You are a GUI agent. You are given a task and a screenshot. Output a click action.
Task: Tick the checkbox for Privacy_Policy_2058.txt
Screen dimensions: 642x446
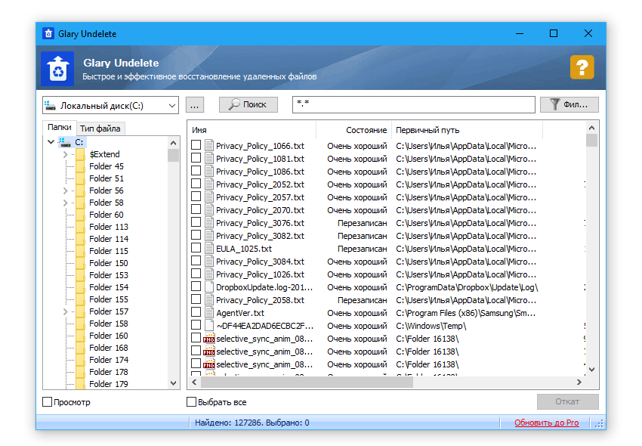196,299
